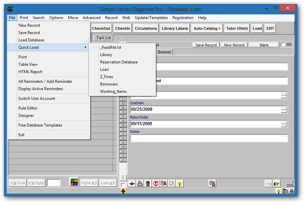Delete record with the trash can icon
The height and width of the screenshot is (203, 304).
[x=148, y=184]
